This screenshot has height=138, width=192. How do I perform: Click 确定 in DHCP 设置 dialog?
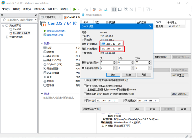pyautogui.click(x=113, y=75)
